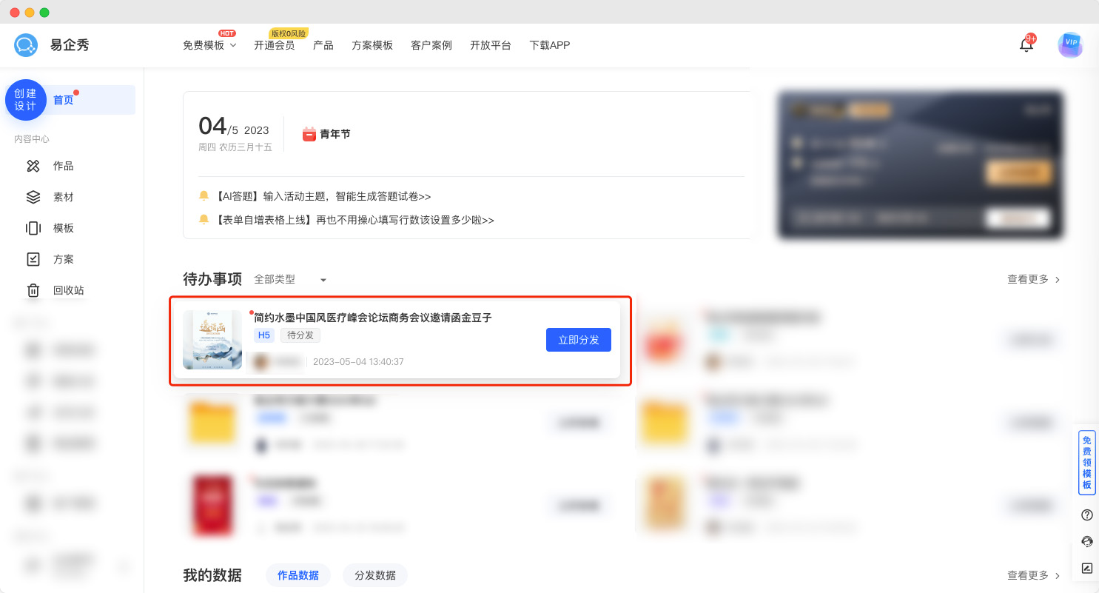Click the 模板 sidebar icon
Viewport: 1099px width, 593px height.
[x=33, y=228]
